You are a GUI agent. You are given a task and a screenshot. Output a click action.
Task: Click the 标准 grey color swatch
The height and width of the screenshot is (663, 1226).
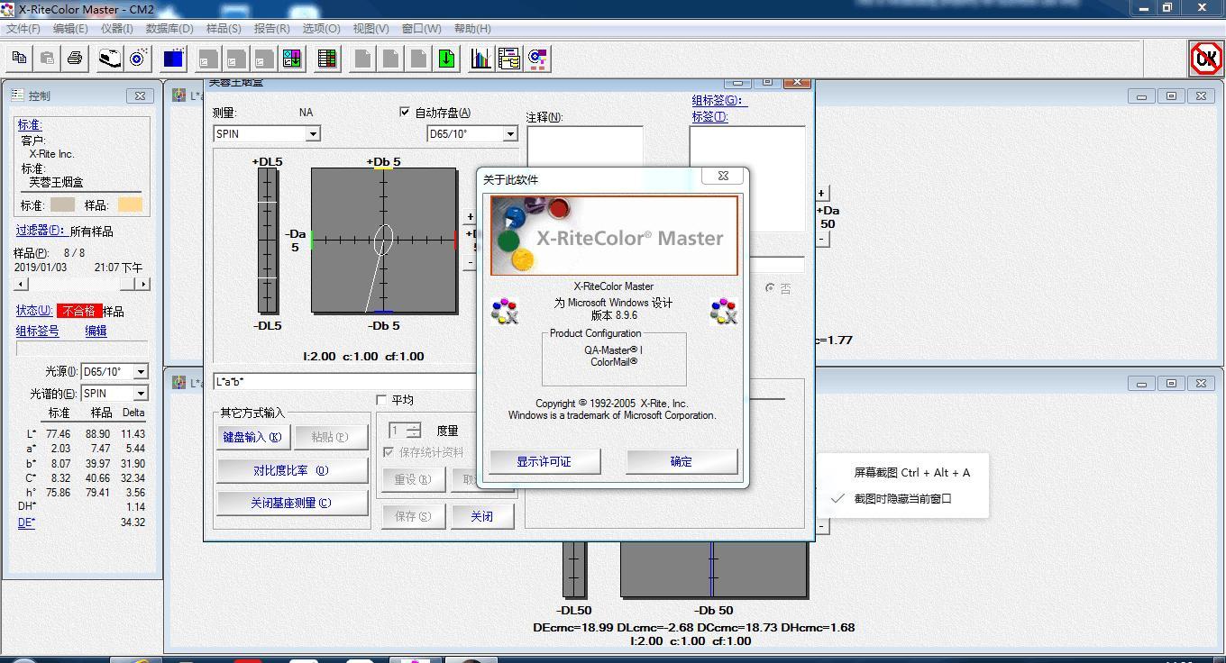[62, 204]
